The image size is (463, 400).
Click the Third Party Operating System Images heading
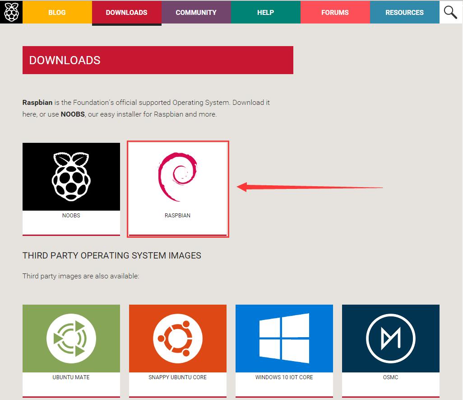click(x=111, y=255)
